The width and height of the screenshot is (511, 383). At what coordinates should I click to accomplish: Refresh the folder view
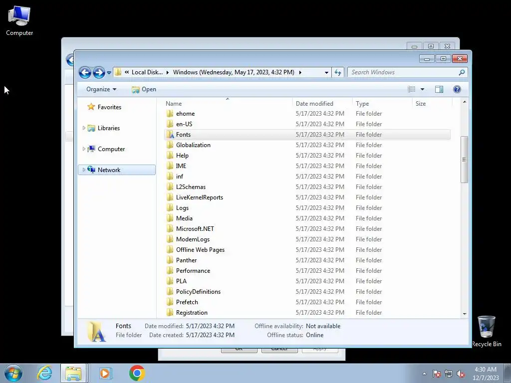[338, 73]
